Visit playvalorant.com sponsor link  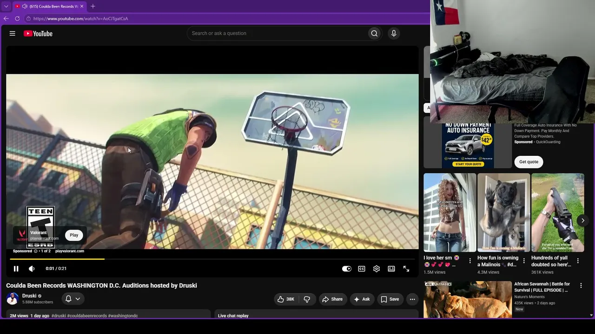pyautogui.click(x=70, y=251)
